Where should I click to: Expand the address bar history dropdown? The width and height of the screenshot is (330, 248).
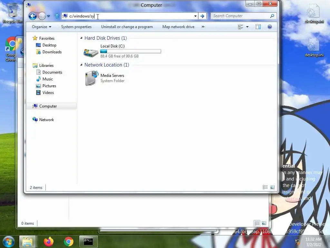coord(195,16)
